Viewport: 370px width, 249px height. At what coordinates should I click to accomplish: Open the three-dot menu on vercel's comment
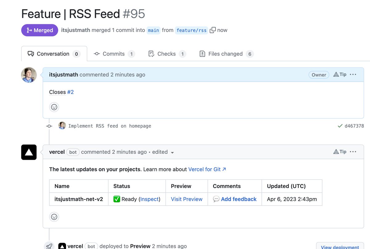353,152
